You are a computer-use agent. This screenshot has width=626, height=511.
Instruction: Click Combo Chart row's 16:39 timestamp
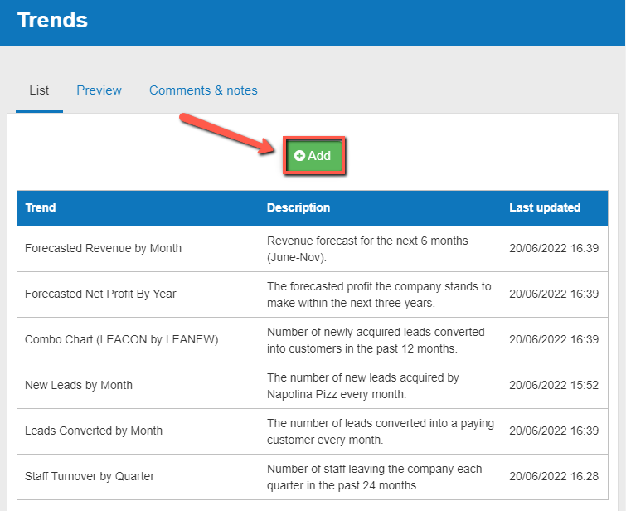pos(554,339)
